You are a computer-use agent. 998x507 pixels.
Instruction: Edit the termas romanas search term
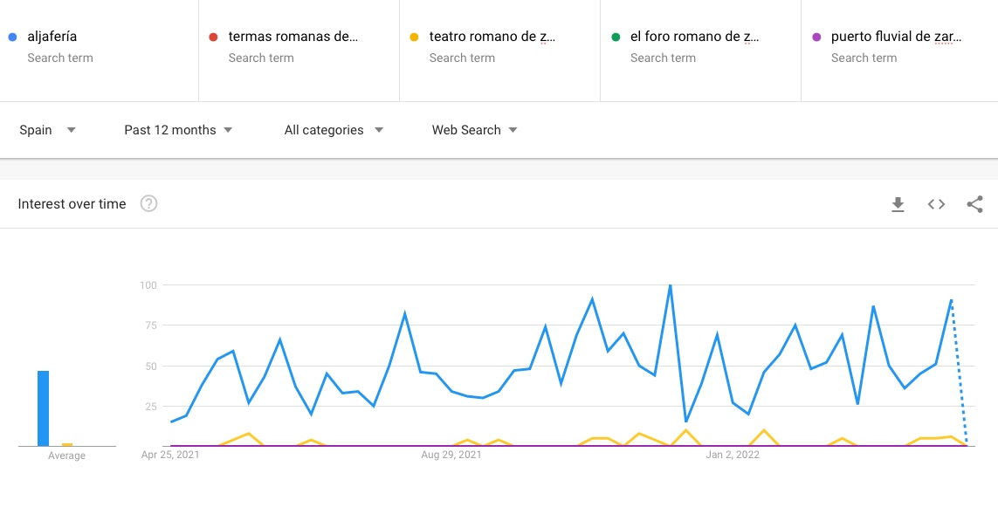coord(299,48)
